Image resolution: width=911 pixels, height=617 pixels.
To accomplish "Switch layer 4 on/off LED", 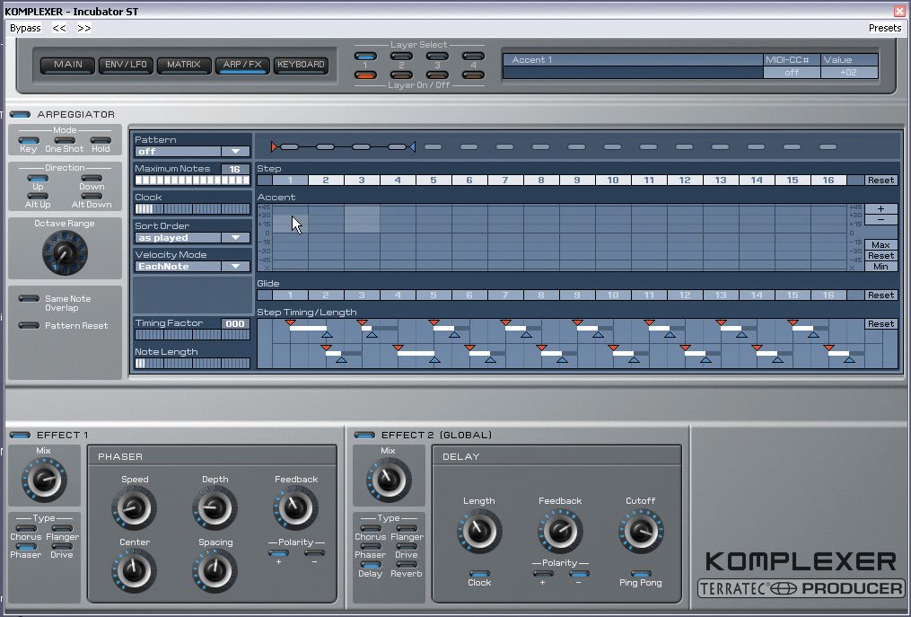I will point(474,75).
